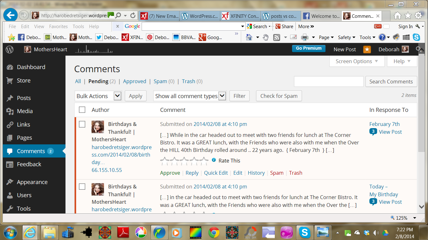Viewport: 428px width, 240px height.
Task: Expand the Screen Options panel
Action: [357, 61]
